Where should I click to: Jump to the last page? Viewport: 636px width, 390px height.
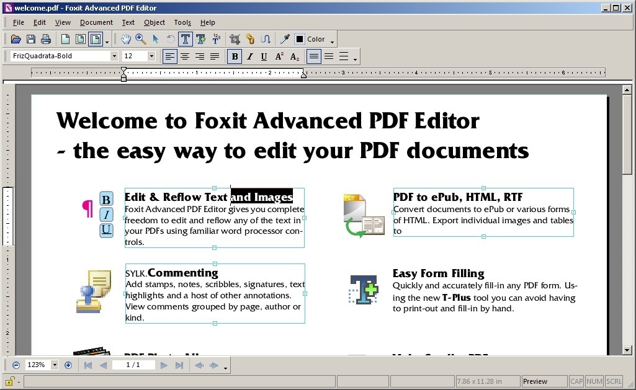(x=180, y=365)
